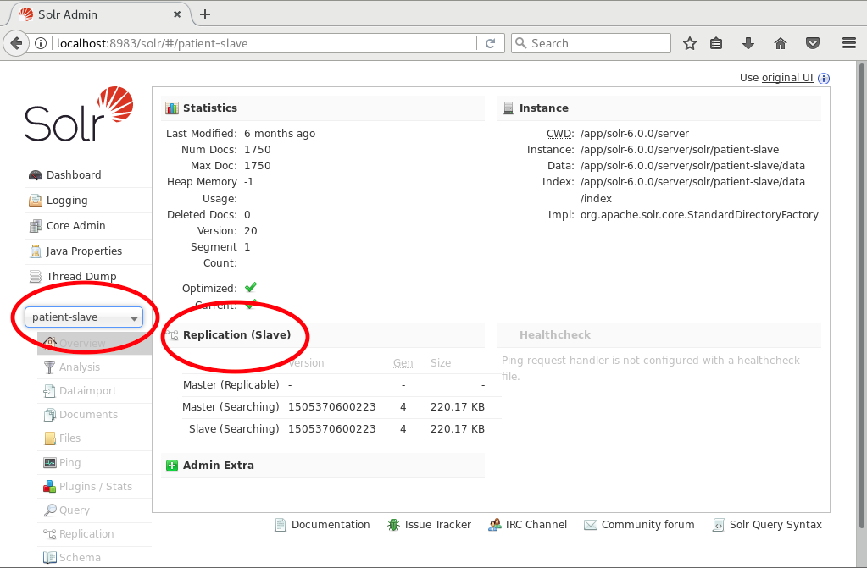
Task: Open the browser hamburger menu
Action: [849, 43]
